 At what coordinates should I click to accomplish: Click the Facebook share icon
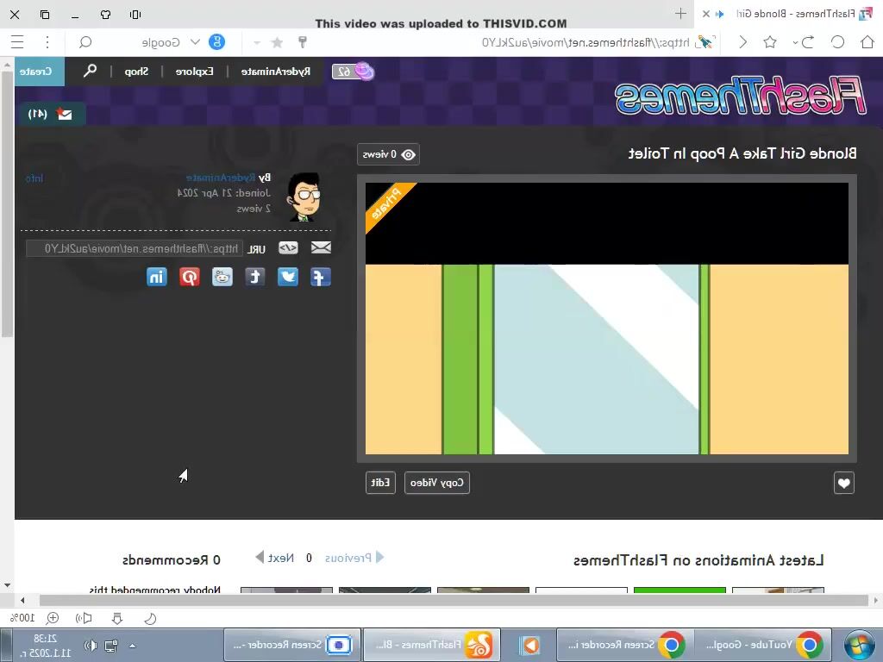[x=321, y=277]
